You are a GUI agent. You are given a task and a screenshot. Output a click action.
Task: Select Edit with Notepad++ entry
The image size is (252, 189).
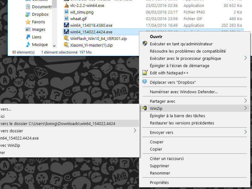point(169,73)
